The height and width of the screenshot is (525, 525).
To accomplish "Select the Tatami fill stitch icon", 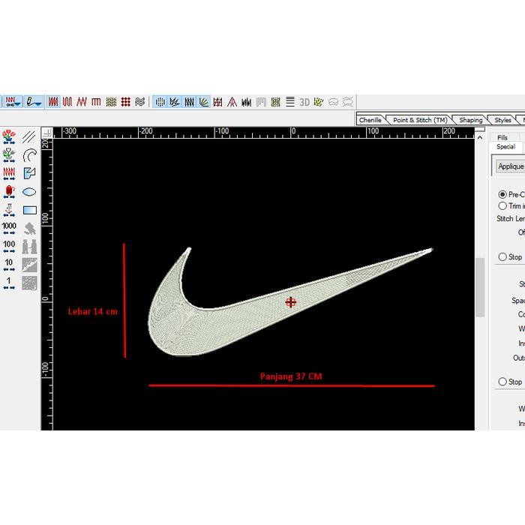I will pos(111,102).
